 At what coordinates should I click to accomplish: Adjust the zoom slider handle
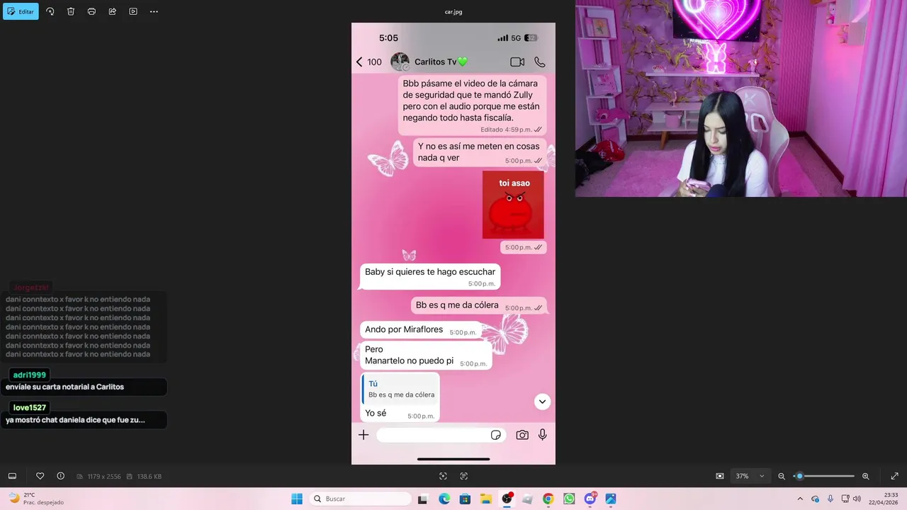[x=799, y=476]
